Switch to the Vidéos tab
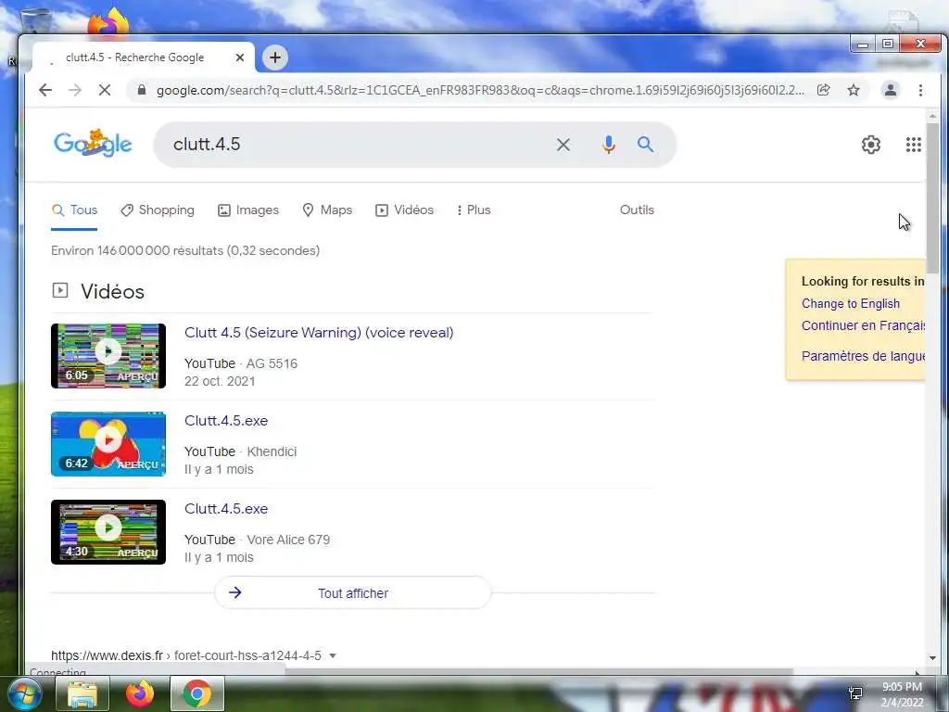This screenshot has width=949, height=712. (404, 210)
